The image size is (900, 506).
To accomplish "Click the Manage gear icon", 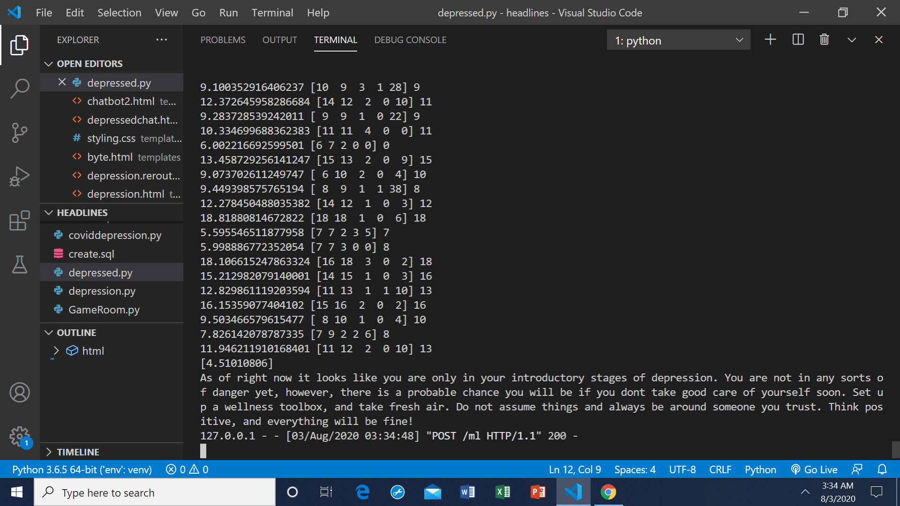I will (x=20, y=437).
